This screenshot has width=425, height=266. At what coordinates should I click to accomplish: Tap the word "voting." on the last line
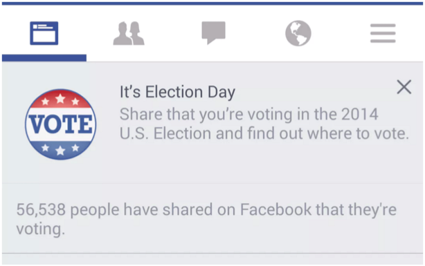[x=41, y=229]
